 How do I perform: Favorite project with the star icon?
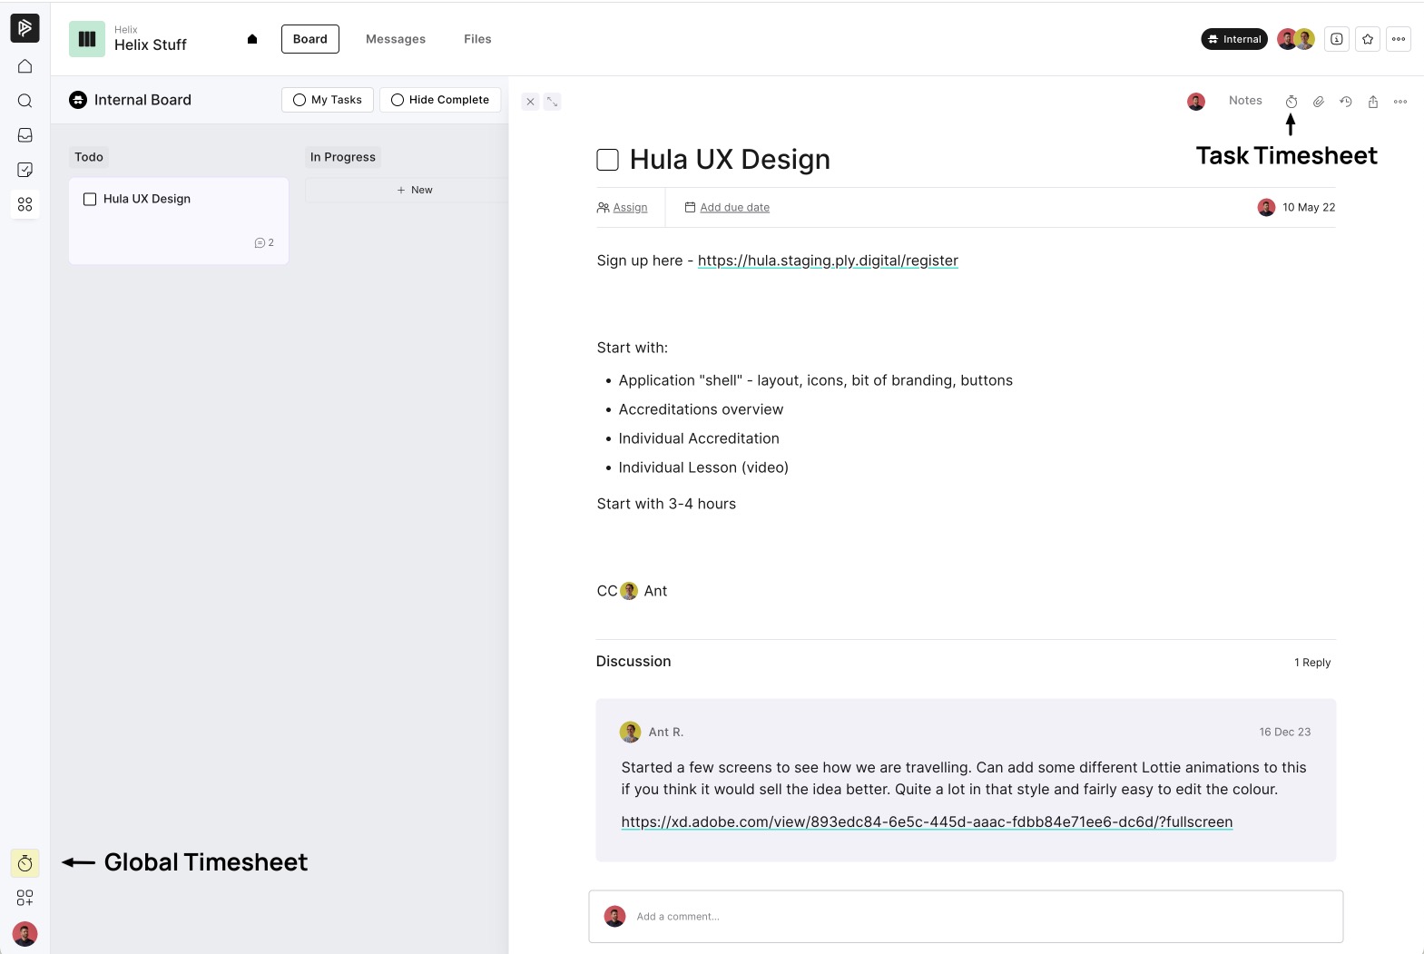click(1368, 39)
